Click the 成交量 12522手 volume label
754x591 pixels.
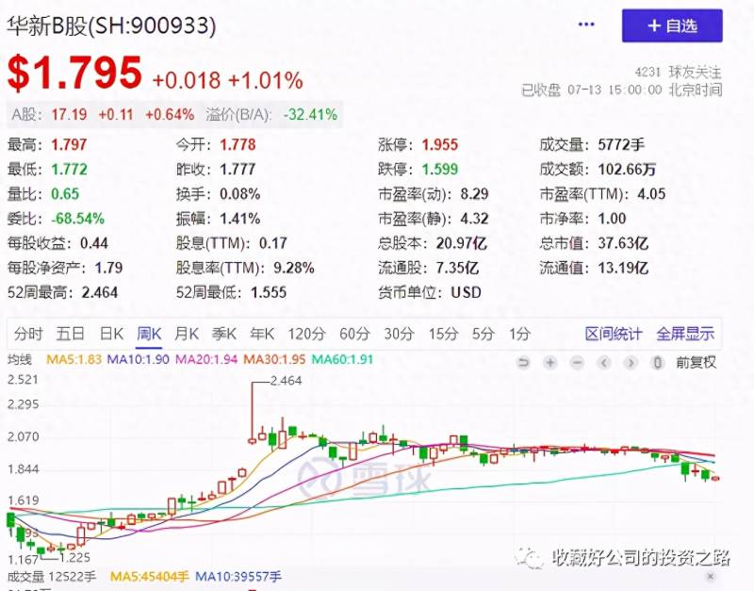[52, 576]
